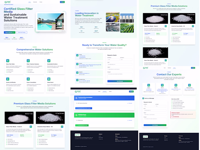The image size is (200, 150).
Task: Click the Glass Filter Media service card icon
Action: (x=8, y=61)
